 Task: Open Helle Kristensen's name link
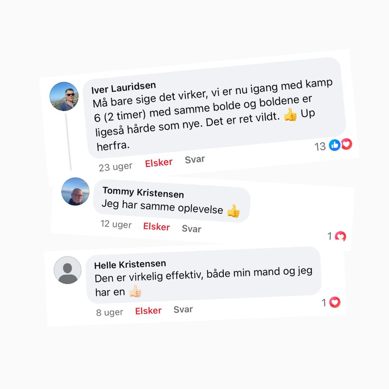130,264
